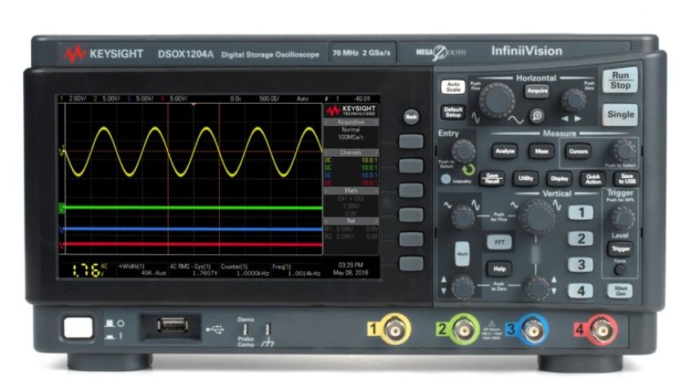Click the Ref header in the screen sidebar
The height and width of the screenshot is (389, 692).
351,221
